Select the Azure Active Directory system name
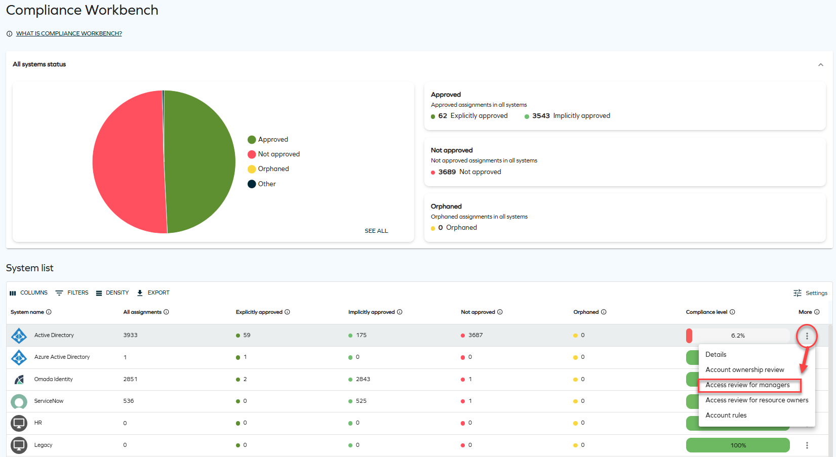 (x=62, y=357)
